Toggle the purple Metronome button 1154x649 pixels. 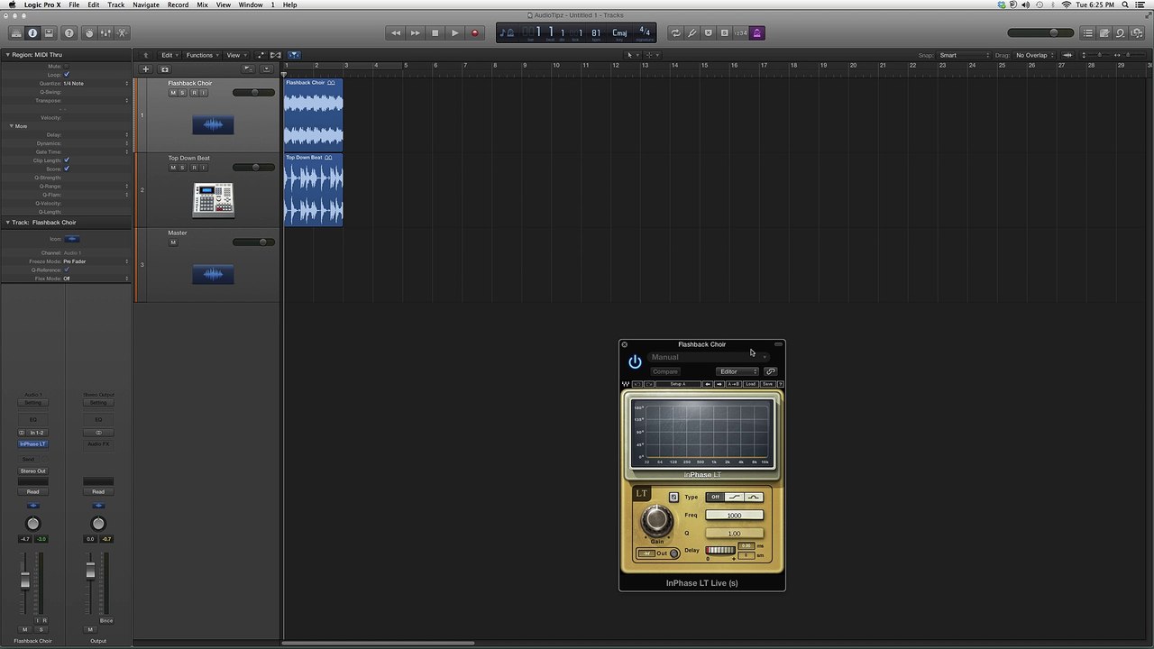[x=757, y=33]
